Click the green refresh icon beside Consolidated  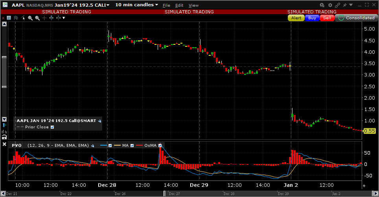click(341, 18)
